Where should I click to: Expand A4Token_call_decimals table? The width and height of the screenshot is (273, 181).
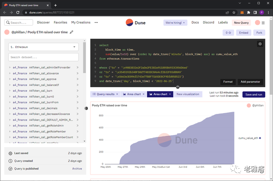10,108
